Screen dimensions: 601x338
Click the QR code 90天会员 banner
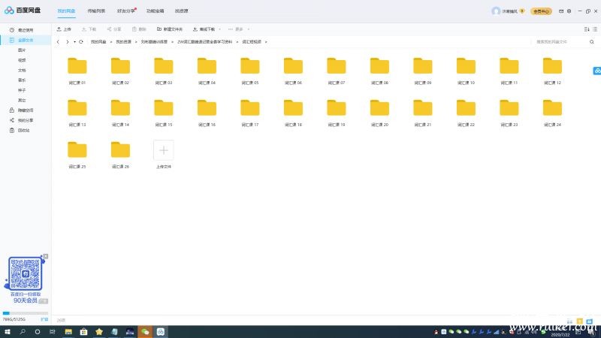point(26,280)
